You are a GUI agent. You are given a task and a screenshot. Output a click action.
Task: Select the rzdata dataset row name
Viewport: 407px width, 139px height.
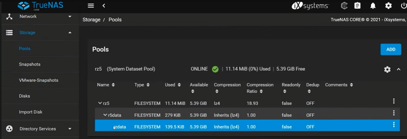[120, 127]
